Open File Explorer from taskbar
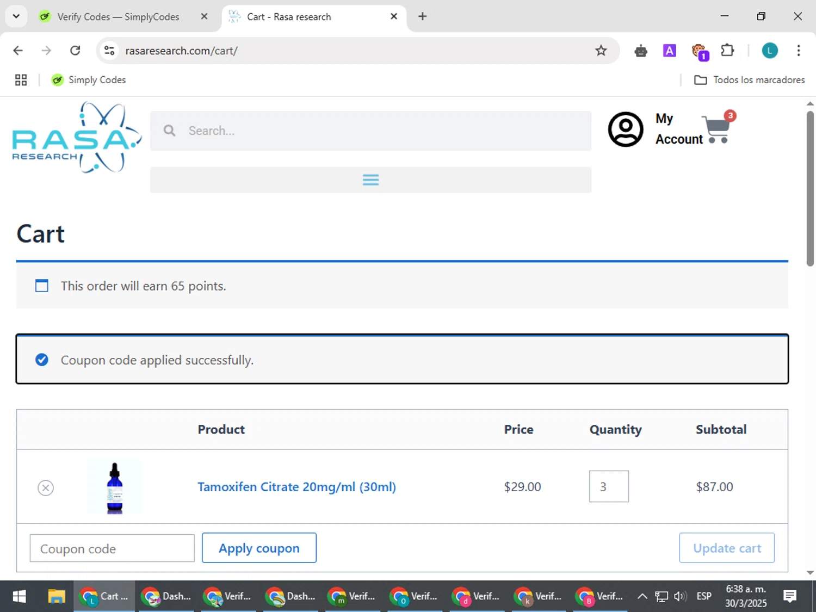This screenshot has height=612, width=816. pos(56,596)
